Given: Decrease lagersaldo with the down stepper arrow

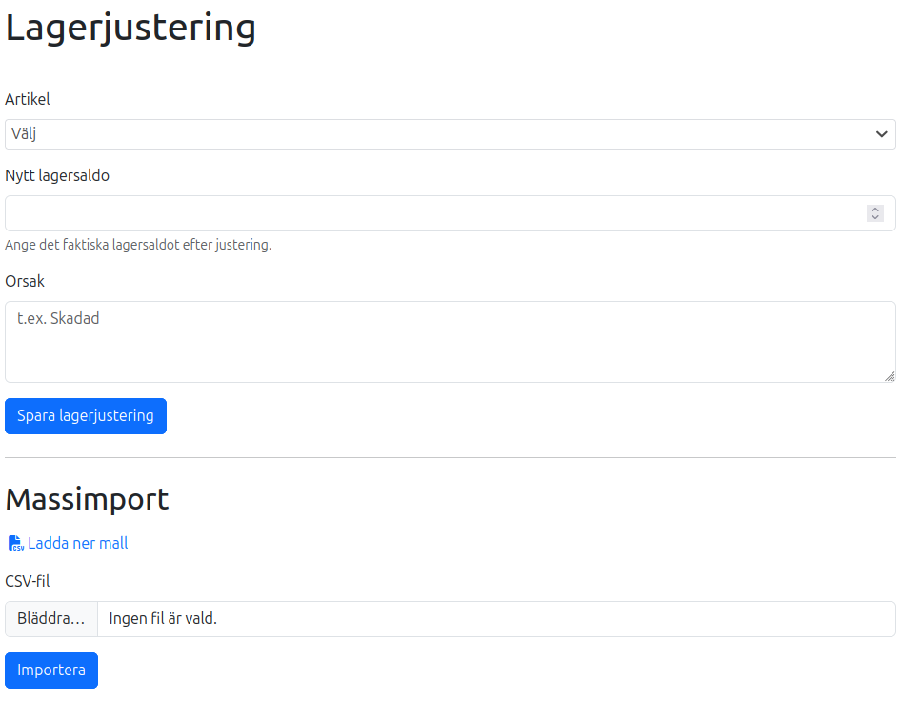Looking at the screenshot, I should [x=875, y=217].
